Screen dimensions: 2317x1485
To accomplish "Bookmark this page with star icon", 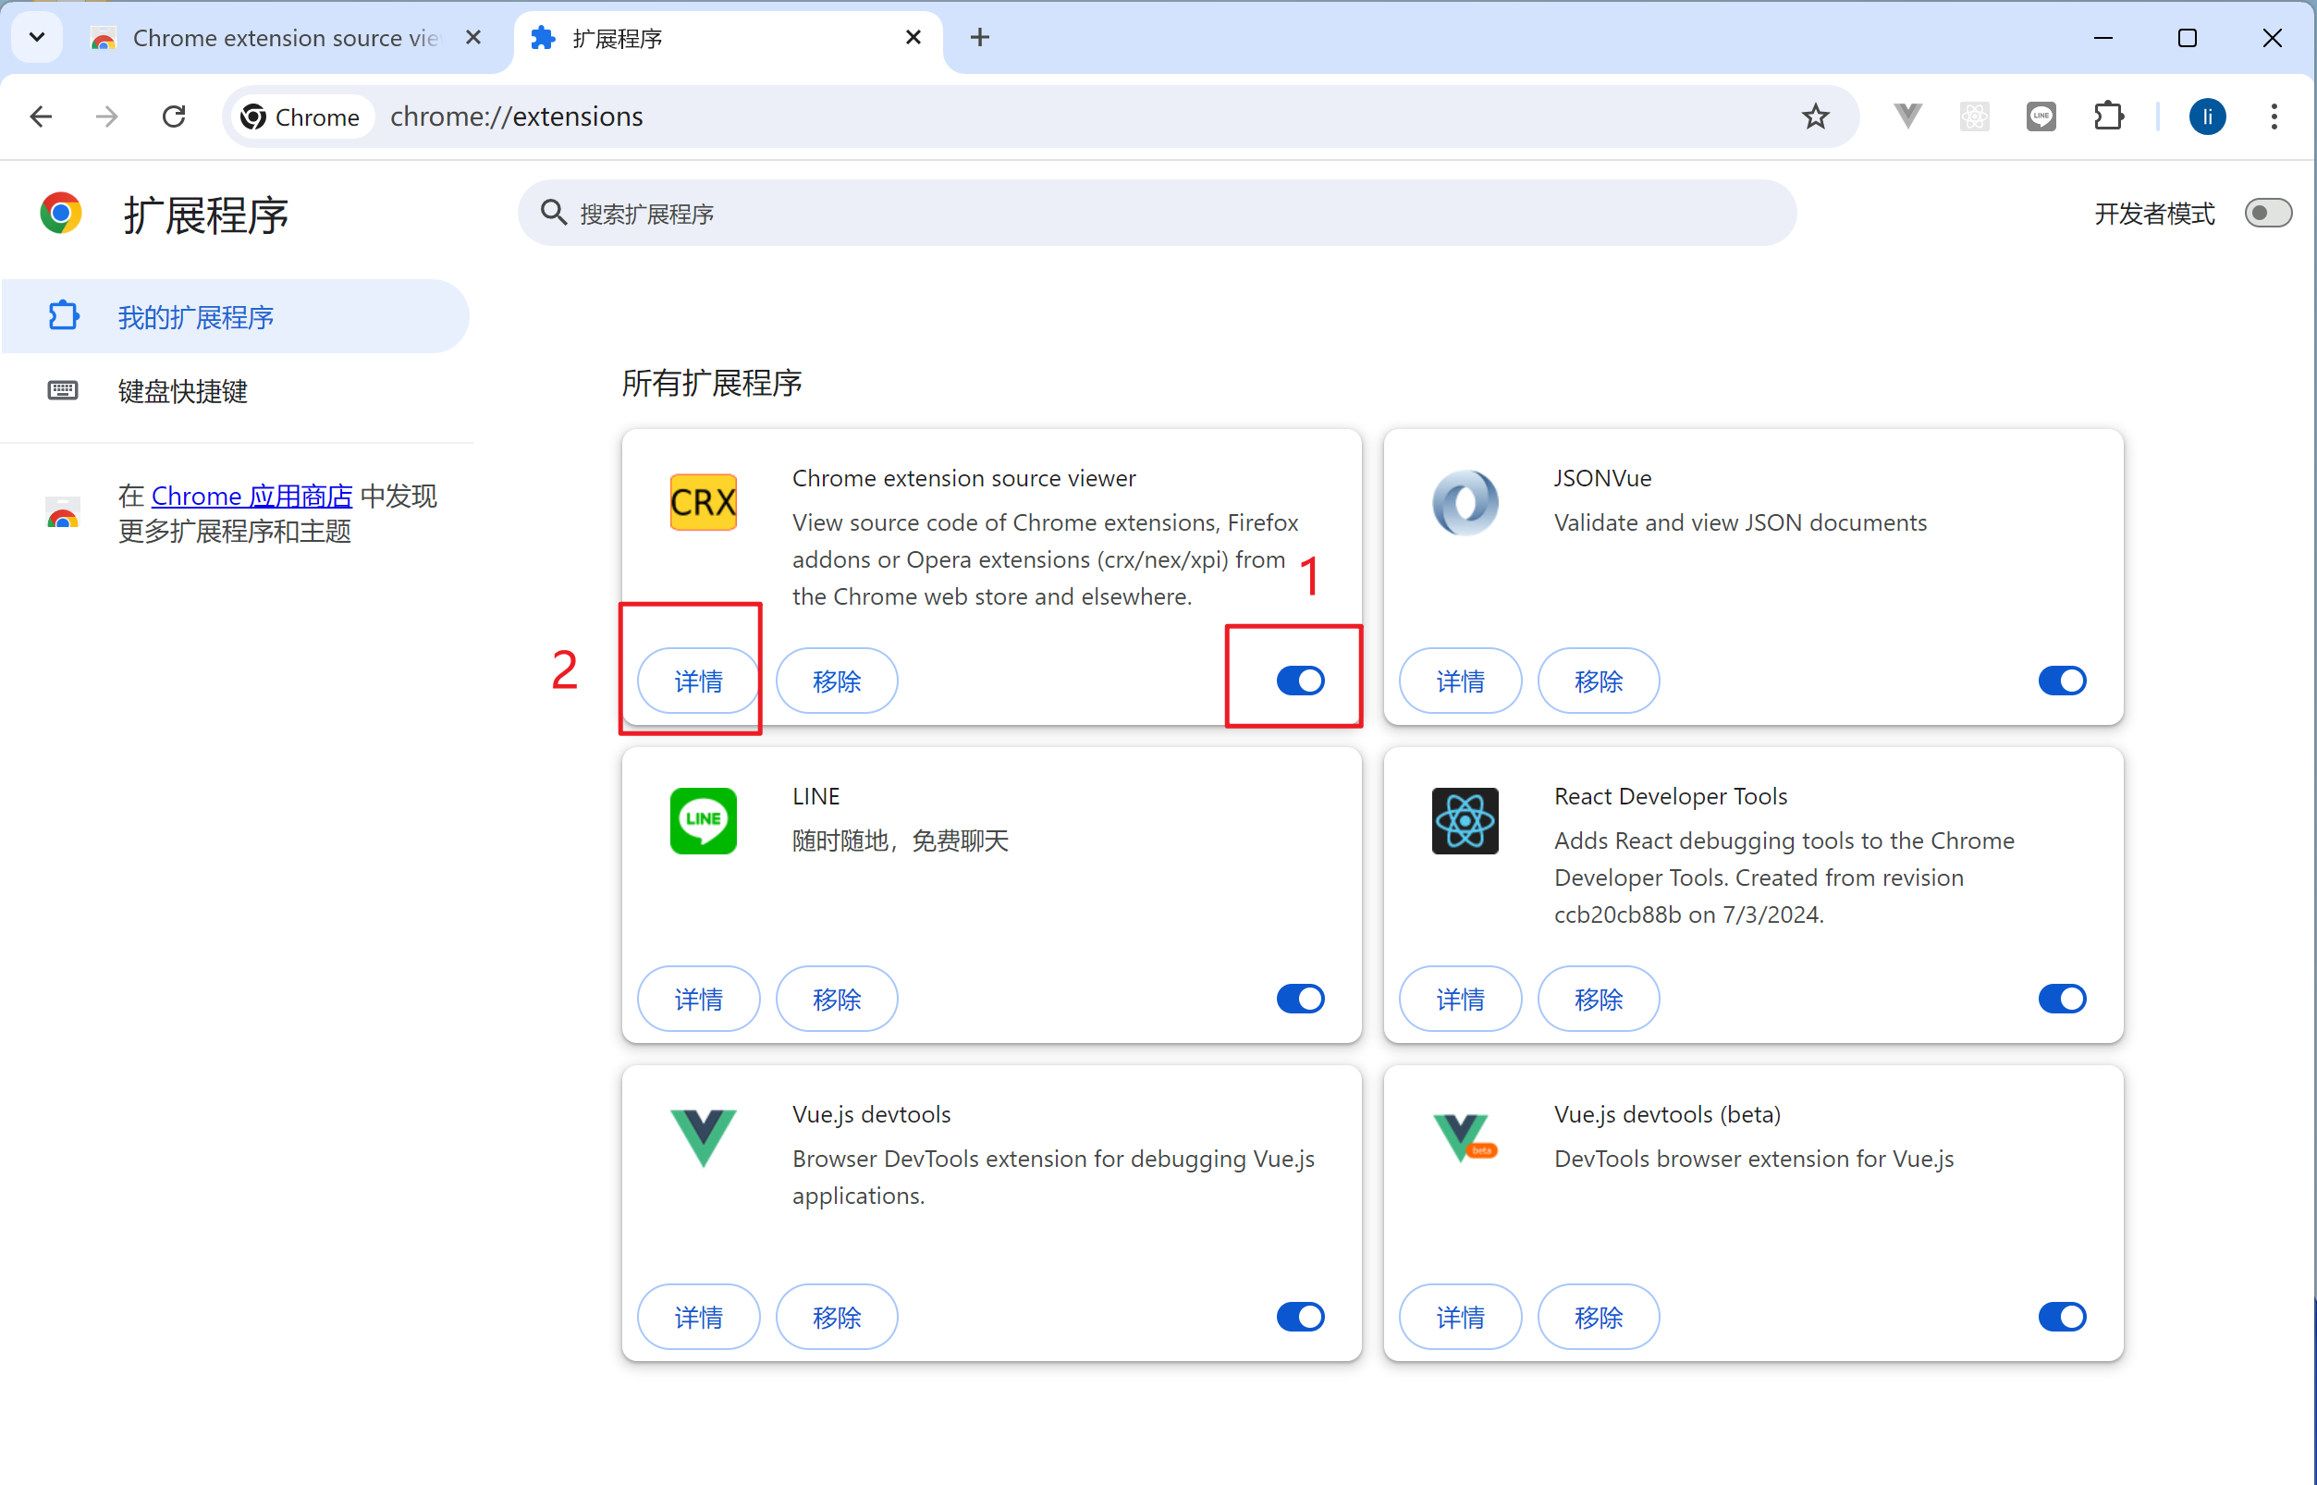I will pos(1815,117).
